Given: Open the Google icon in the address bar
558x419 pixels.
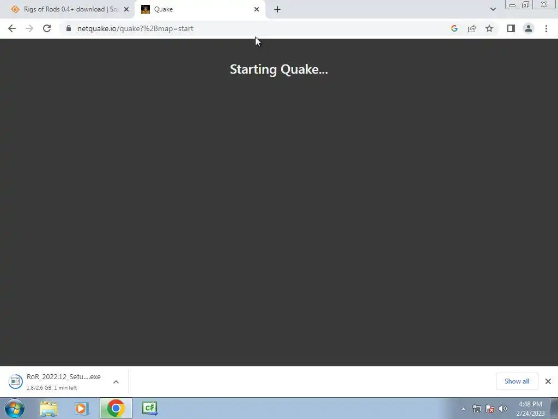Looking at the screenshot, I should (x=454, y=28).
